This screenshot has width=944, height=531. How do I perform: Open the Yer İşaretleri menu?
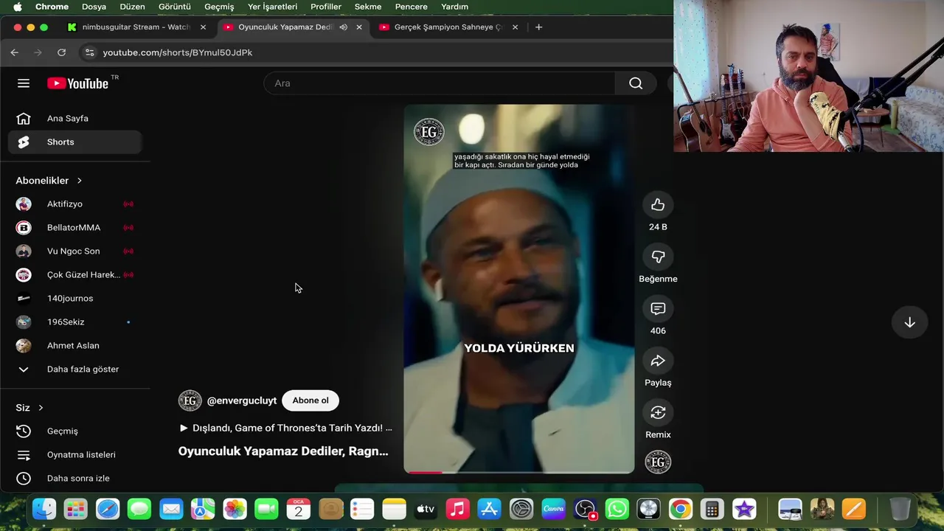coord(272,7)
